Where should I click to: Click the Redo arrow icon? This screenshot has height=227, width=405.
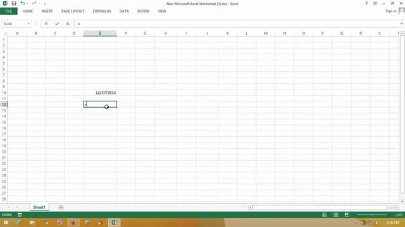(34, 3)
